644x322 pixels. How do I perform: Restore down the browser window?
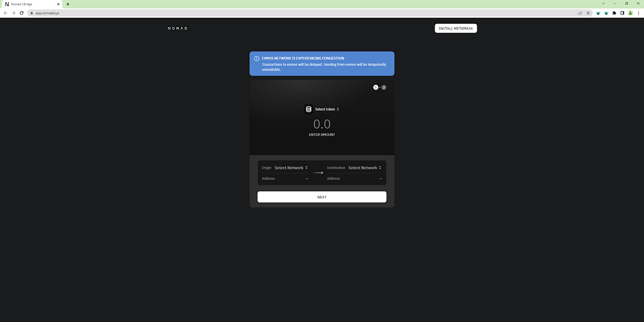pyautogui.click(x=626, y=4)
